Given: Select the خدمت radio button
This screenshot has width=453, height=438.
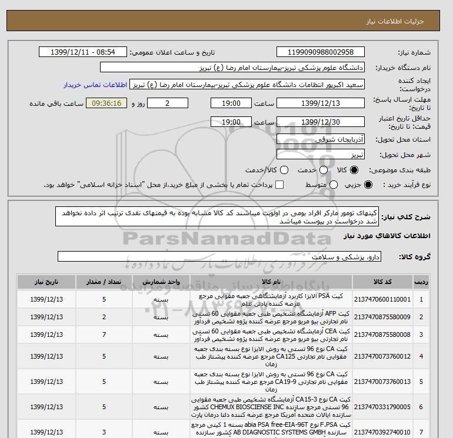Looking at the screenshot, I should (x=324, y=170).
